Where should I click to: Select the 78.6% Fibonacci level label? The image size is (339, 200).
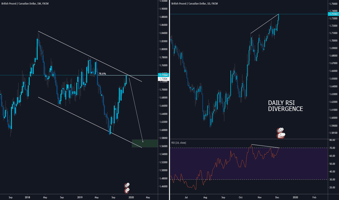(102, 73)
